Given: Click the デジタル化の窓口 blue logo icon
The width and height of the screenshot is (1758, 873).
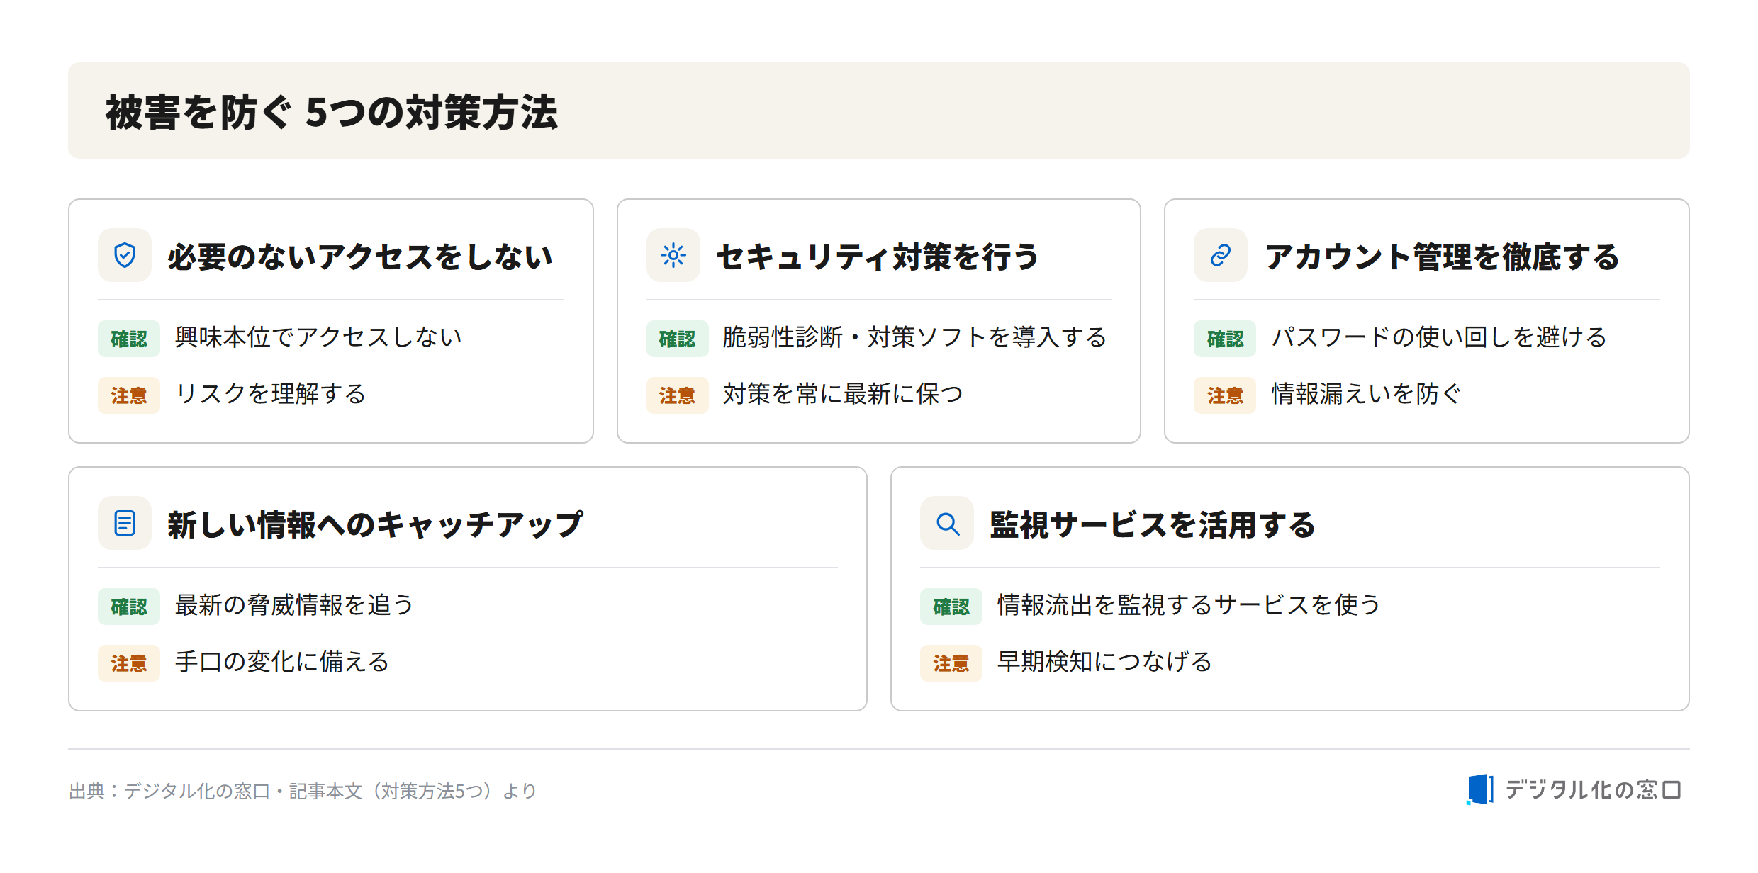Looking at the screenshot, I should tap(1480, 789).
